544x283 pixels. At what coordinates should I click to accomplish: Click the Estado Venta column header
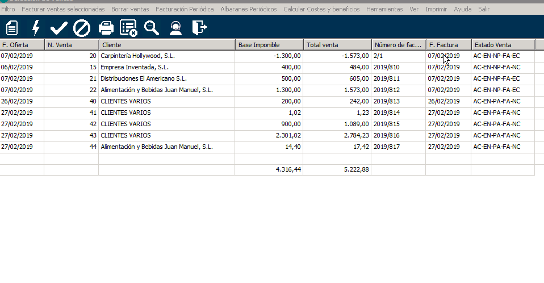[x=503, y=45]
